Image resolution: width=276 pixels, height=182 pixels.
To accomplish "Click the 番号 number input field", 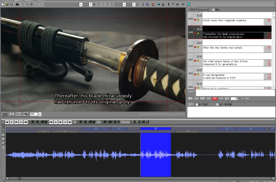I will 234,99.
